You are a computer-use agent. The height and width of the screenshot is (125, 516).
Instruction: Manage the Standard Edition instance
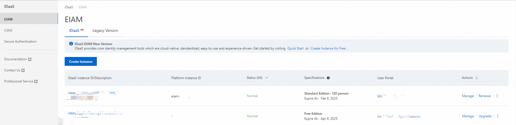point(468,96)
